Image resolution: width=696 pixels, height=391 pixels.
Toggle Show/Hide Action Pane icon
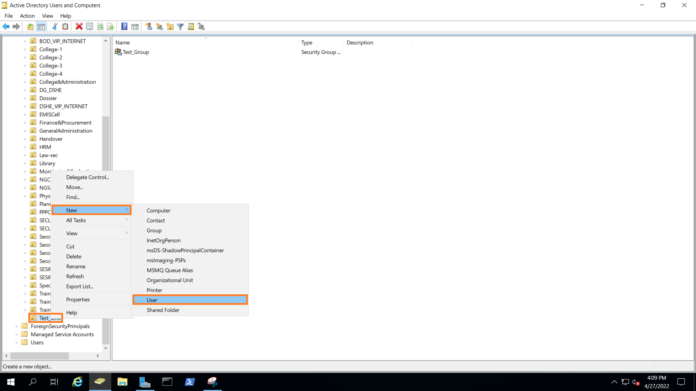pos(135,26)
